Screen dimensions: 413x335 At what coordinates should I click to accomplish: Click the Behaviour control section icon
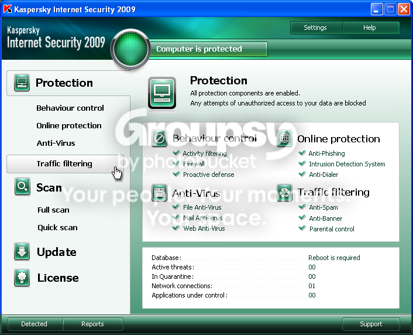[159, 138]
